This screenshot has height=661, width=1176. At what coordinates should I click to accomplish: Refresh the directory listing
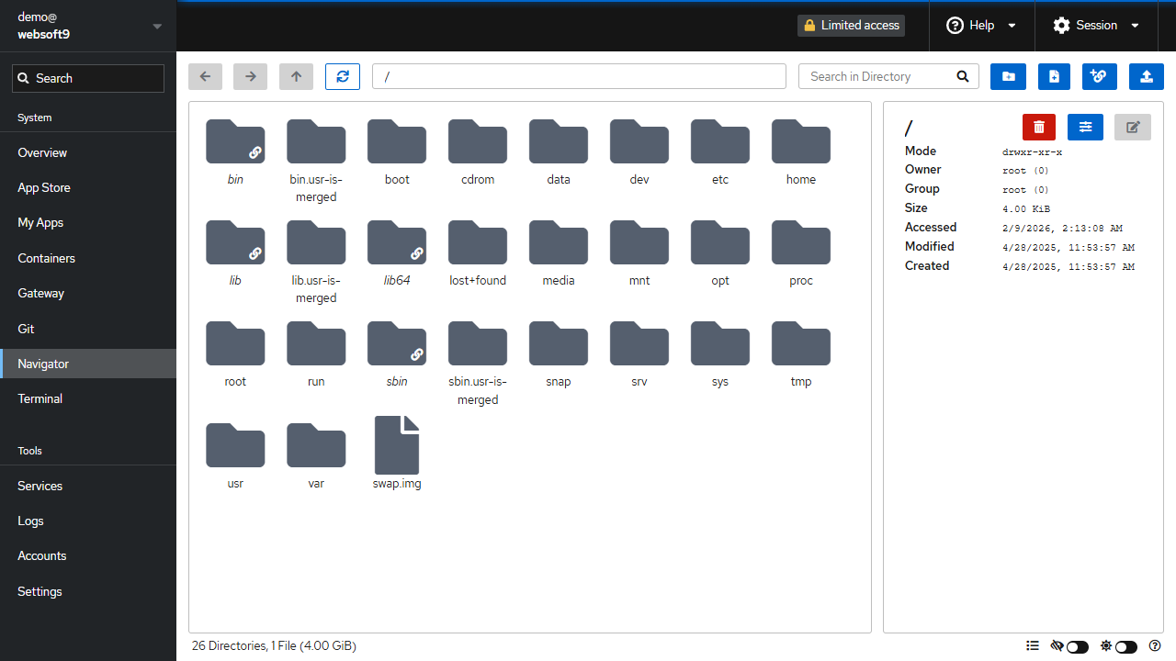click(x=343, y=77)
